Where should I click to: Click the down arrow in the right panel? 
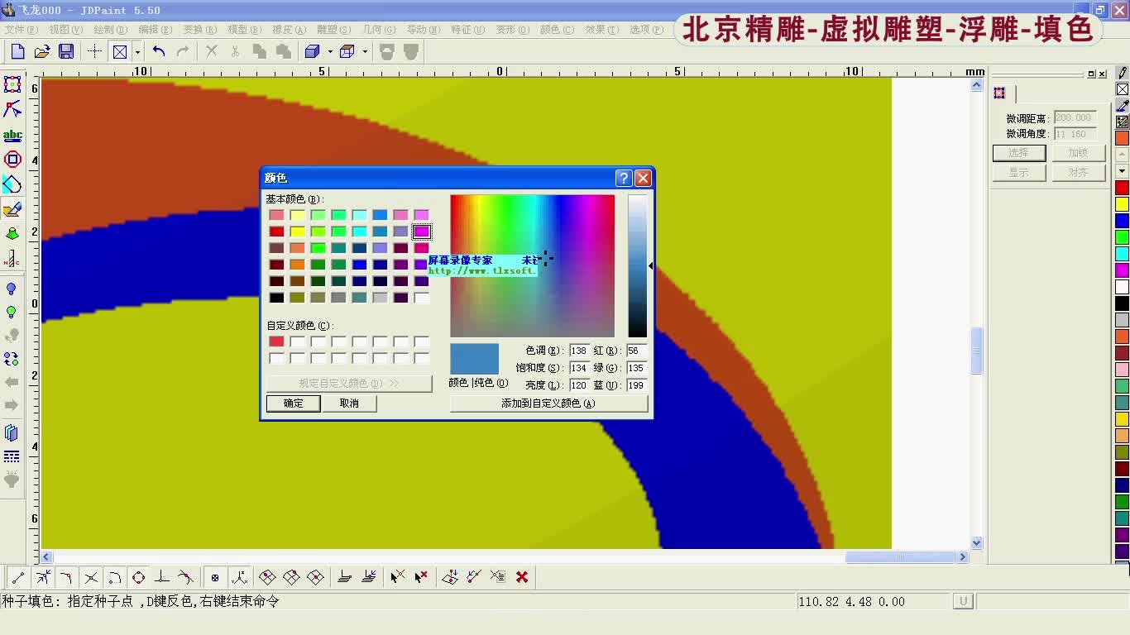coord(1122,172)
